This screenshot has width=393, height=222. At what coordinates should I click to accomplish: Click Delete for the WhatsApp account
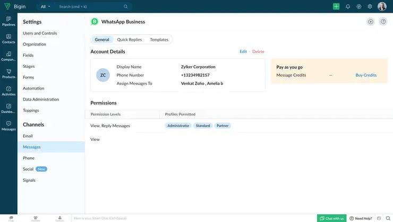click(258, 51)
